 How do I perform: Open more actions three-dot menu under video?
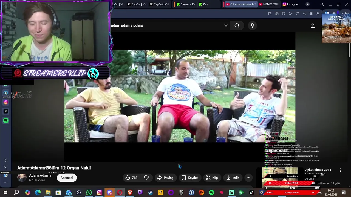(248, 178)
